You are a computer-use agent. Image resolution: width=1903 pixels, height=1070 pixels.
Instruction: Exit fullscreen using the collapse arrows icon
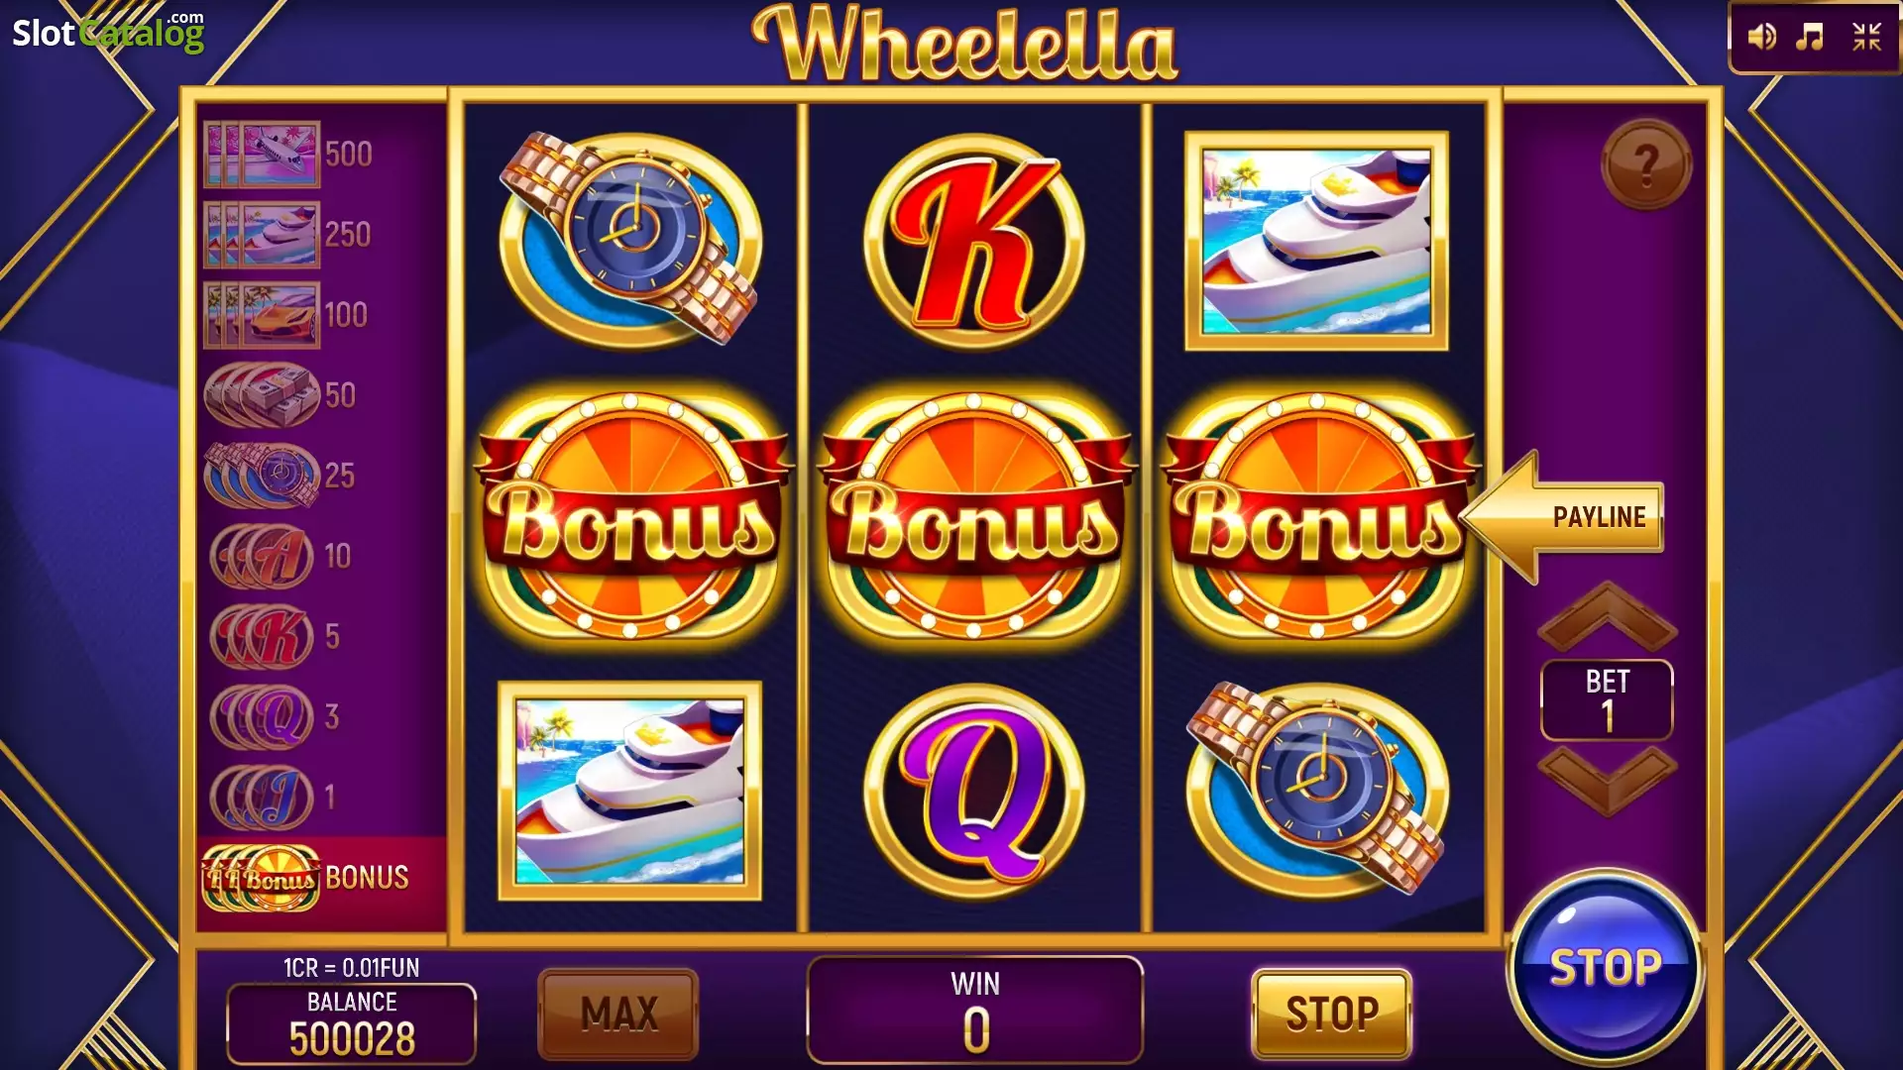tap(1866, 37)
